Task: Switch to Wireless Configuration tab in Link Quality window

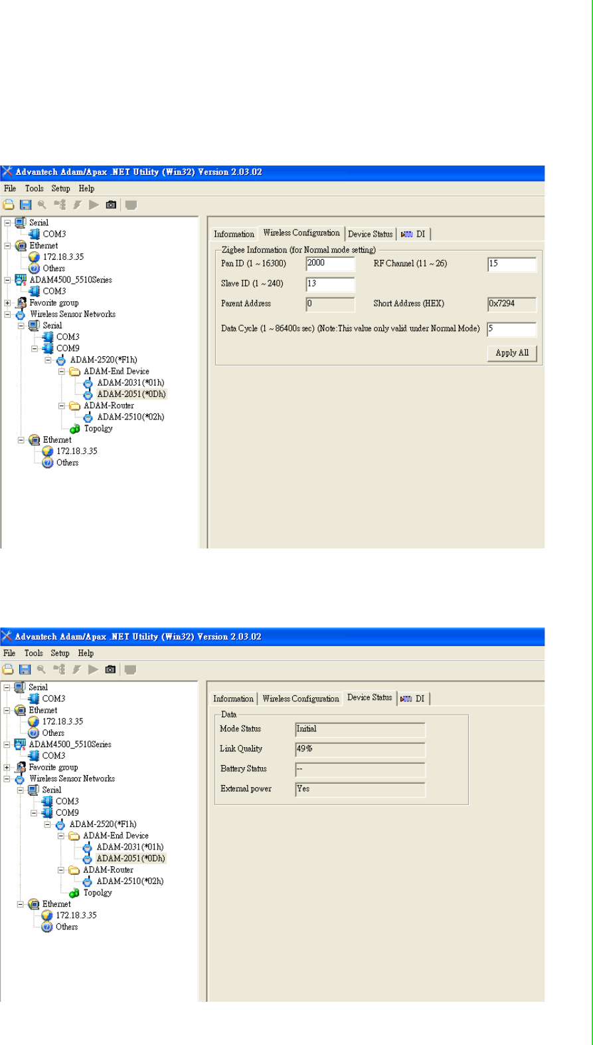Action: click(300, 699)
